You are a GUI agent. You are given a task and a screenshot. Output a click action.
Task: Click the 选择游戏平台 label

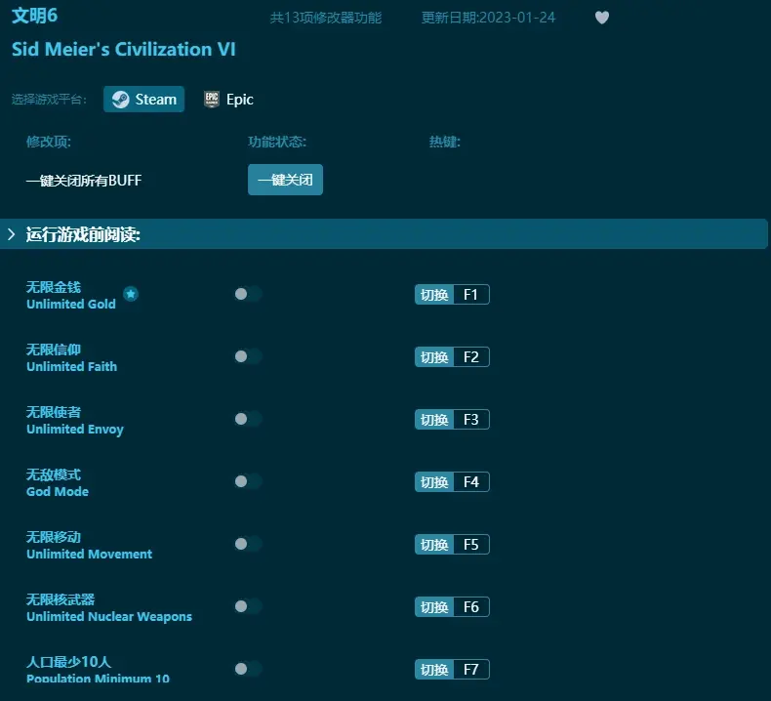coord(49,100)
